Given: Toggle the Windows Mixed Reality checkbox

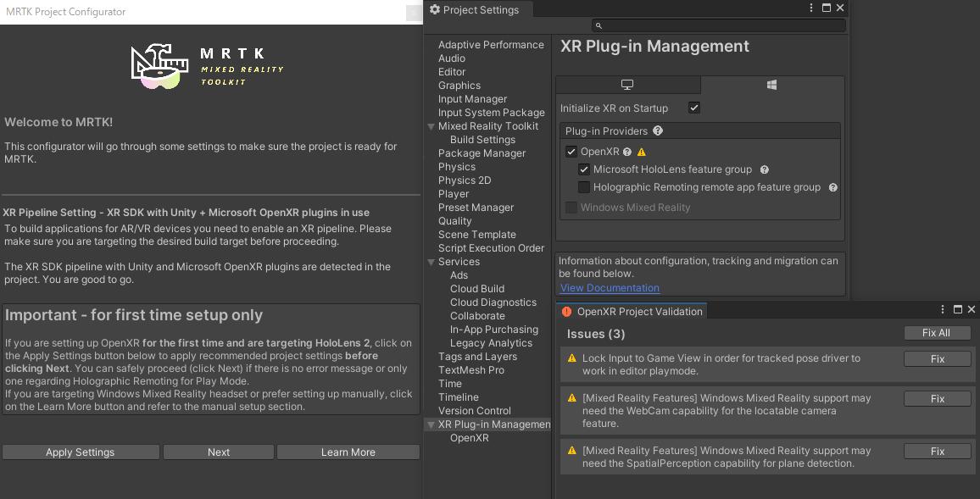Looking at the screenshot, I should (571, 208).
